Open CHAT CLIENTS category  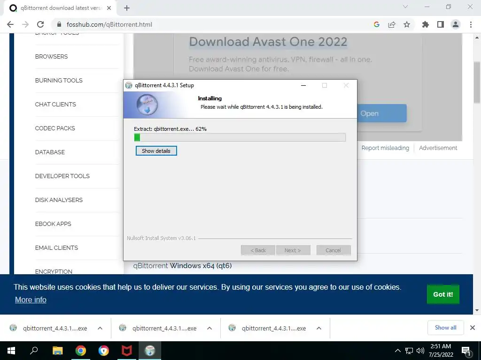tap(55, 105)
